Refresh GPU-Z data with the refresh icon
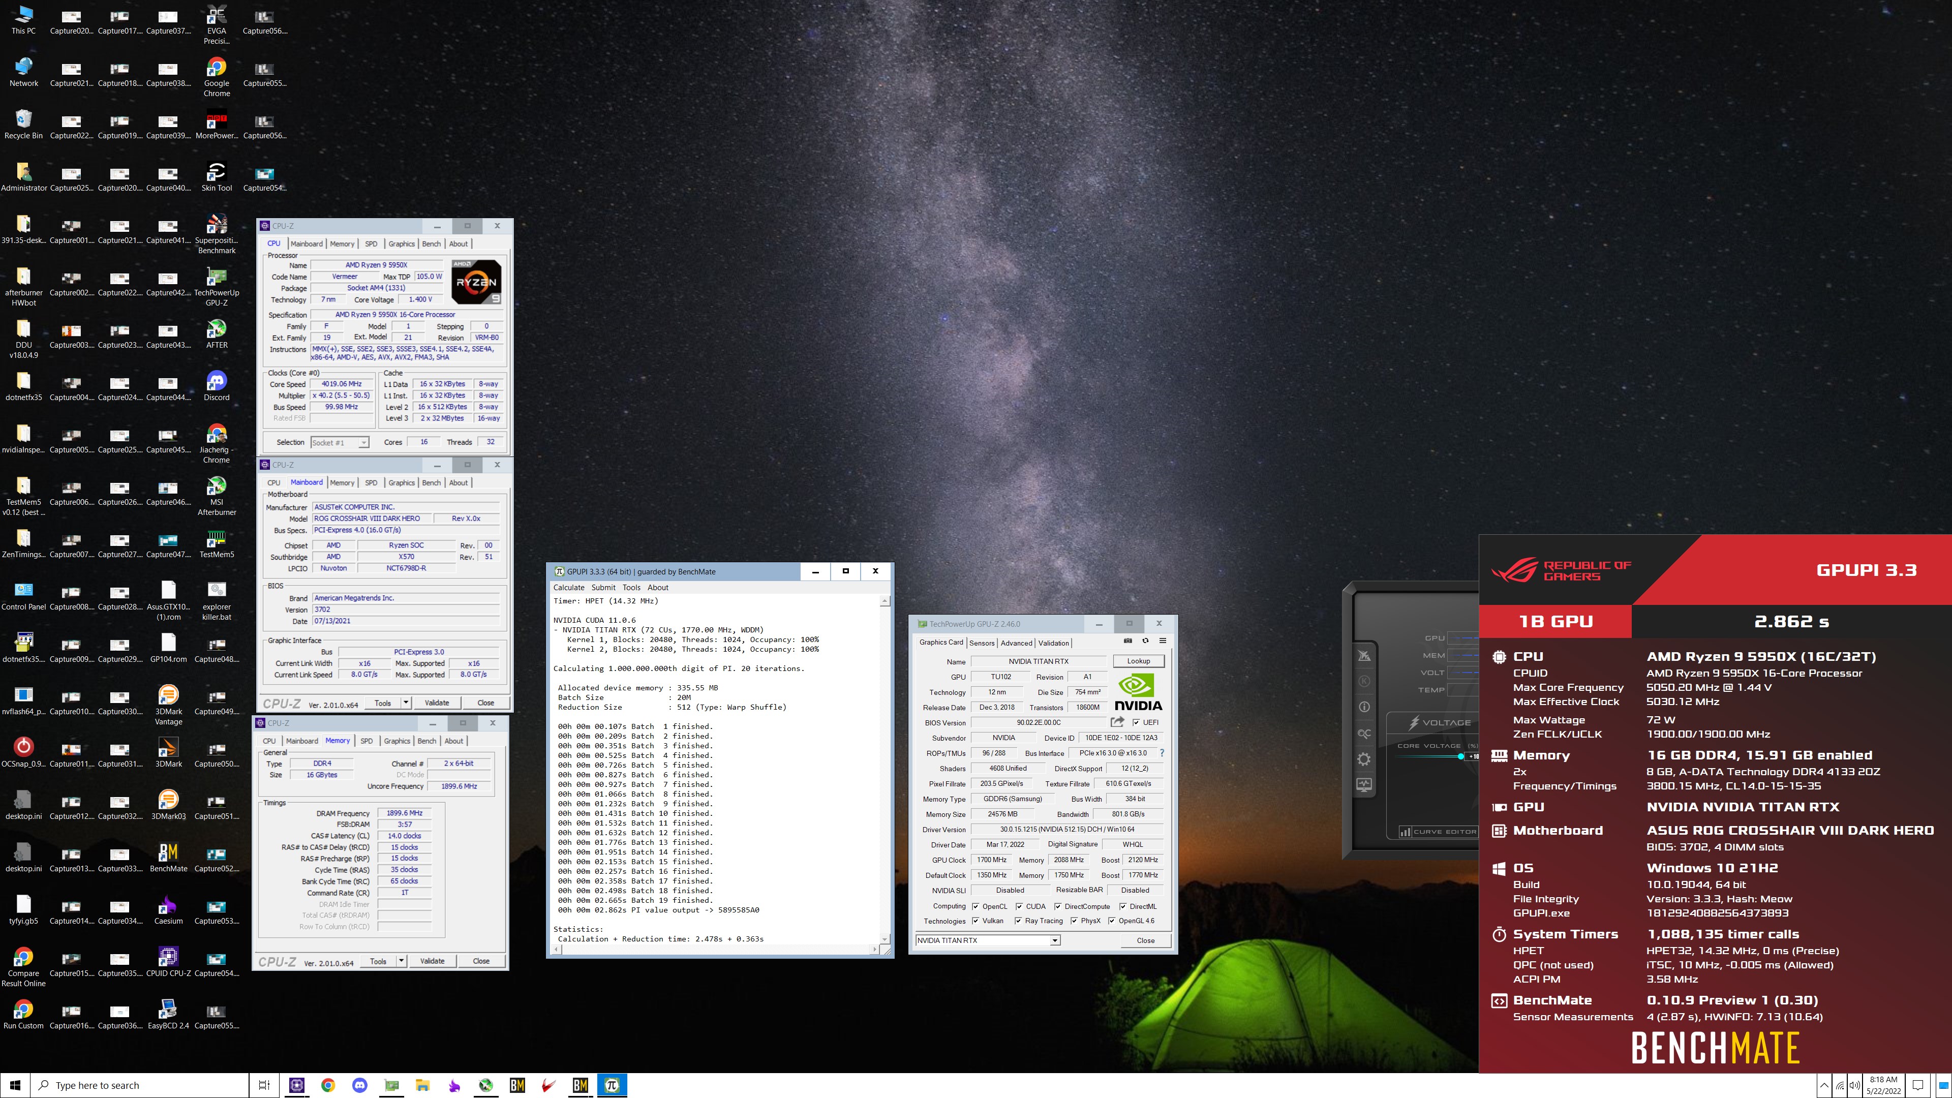 click(1145, 641)
